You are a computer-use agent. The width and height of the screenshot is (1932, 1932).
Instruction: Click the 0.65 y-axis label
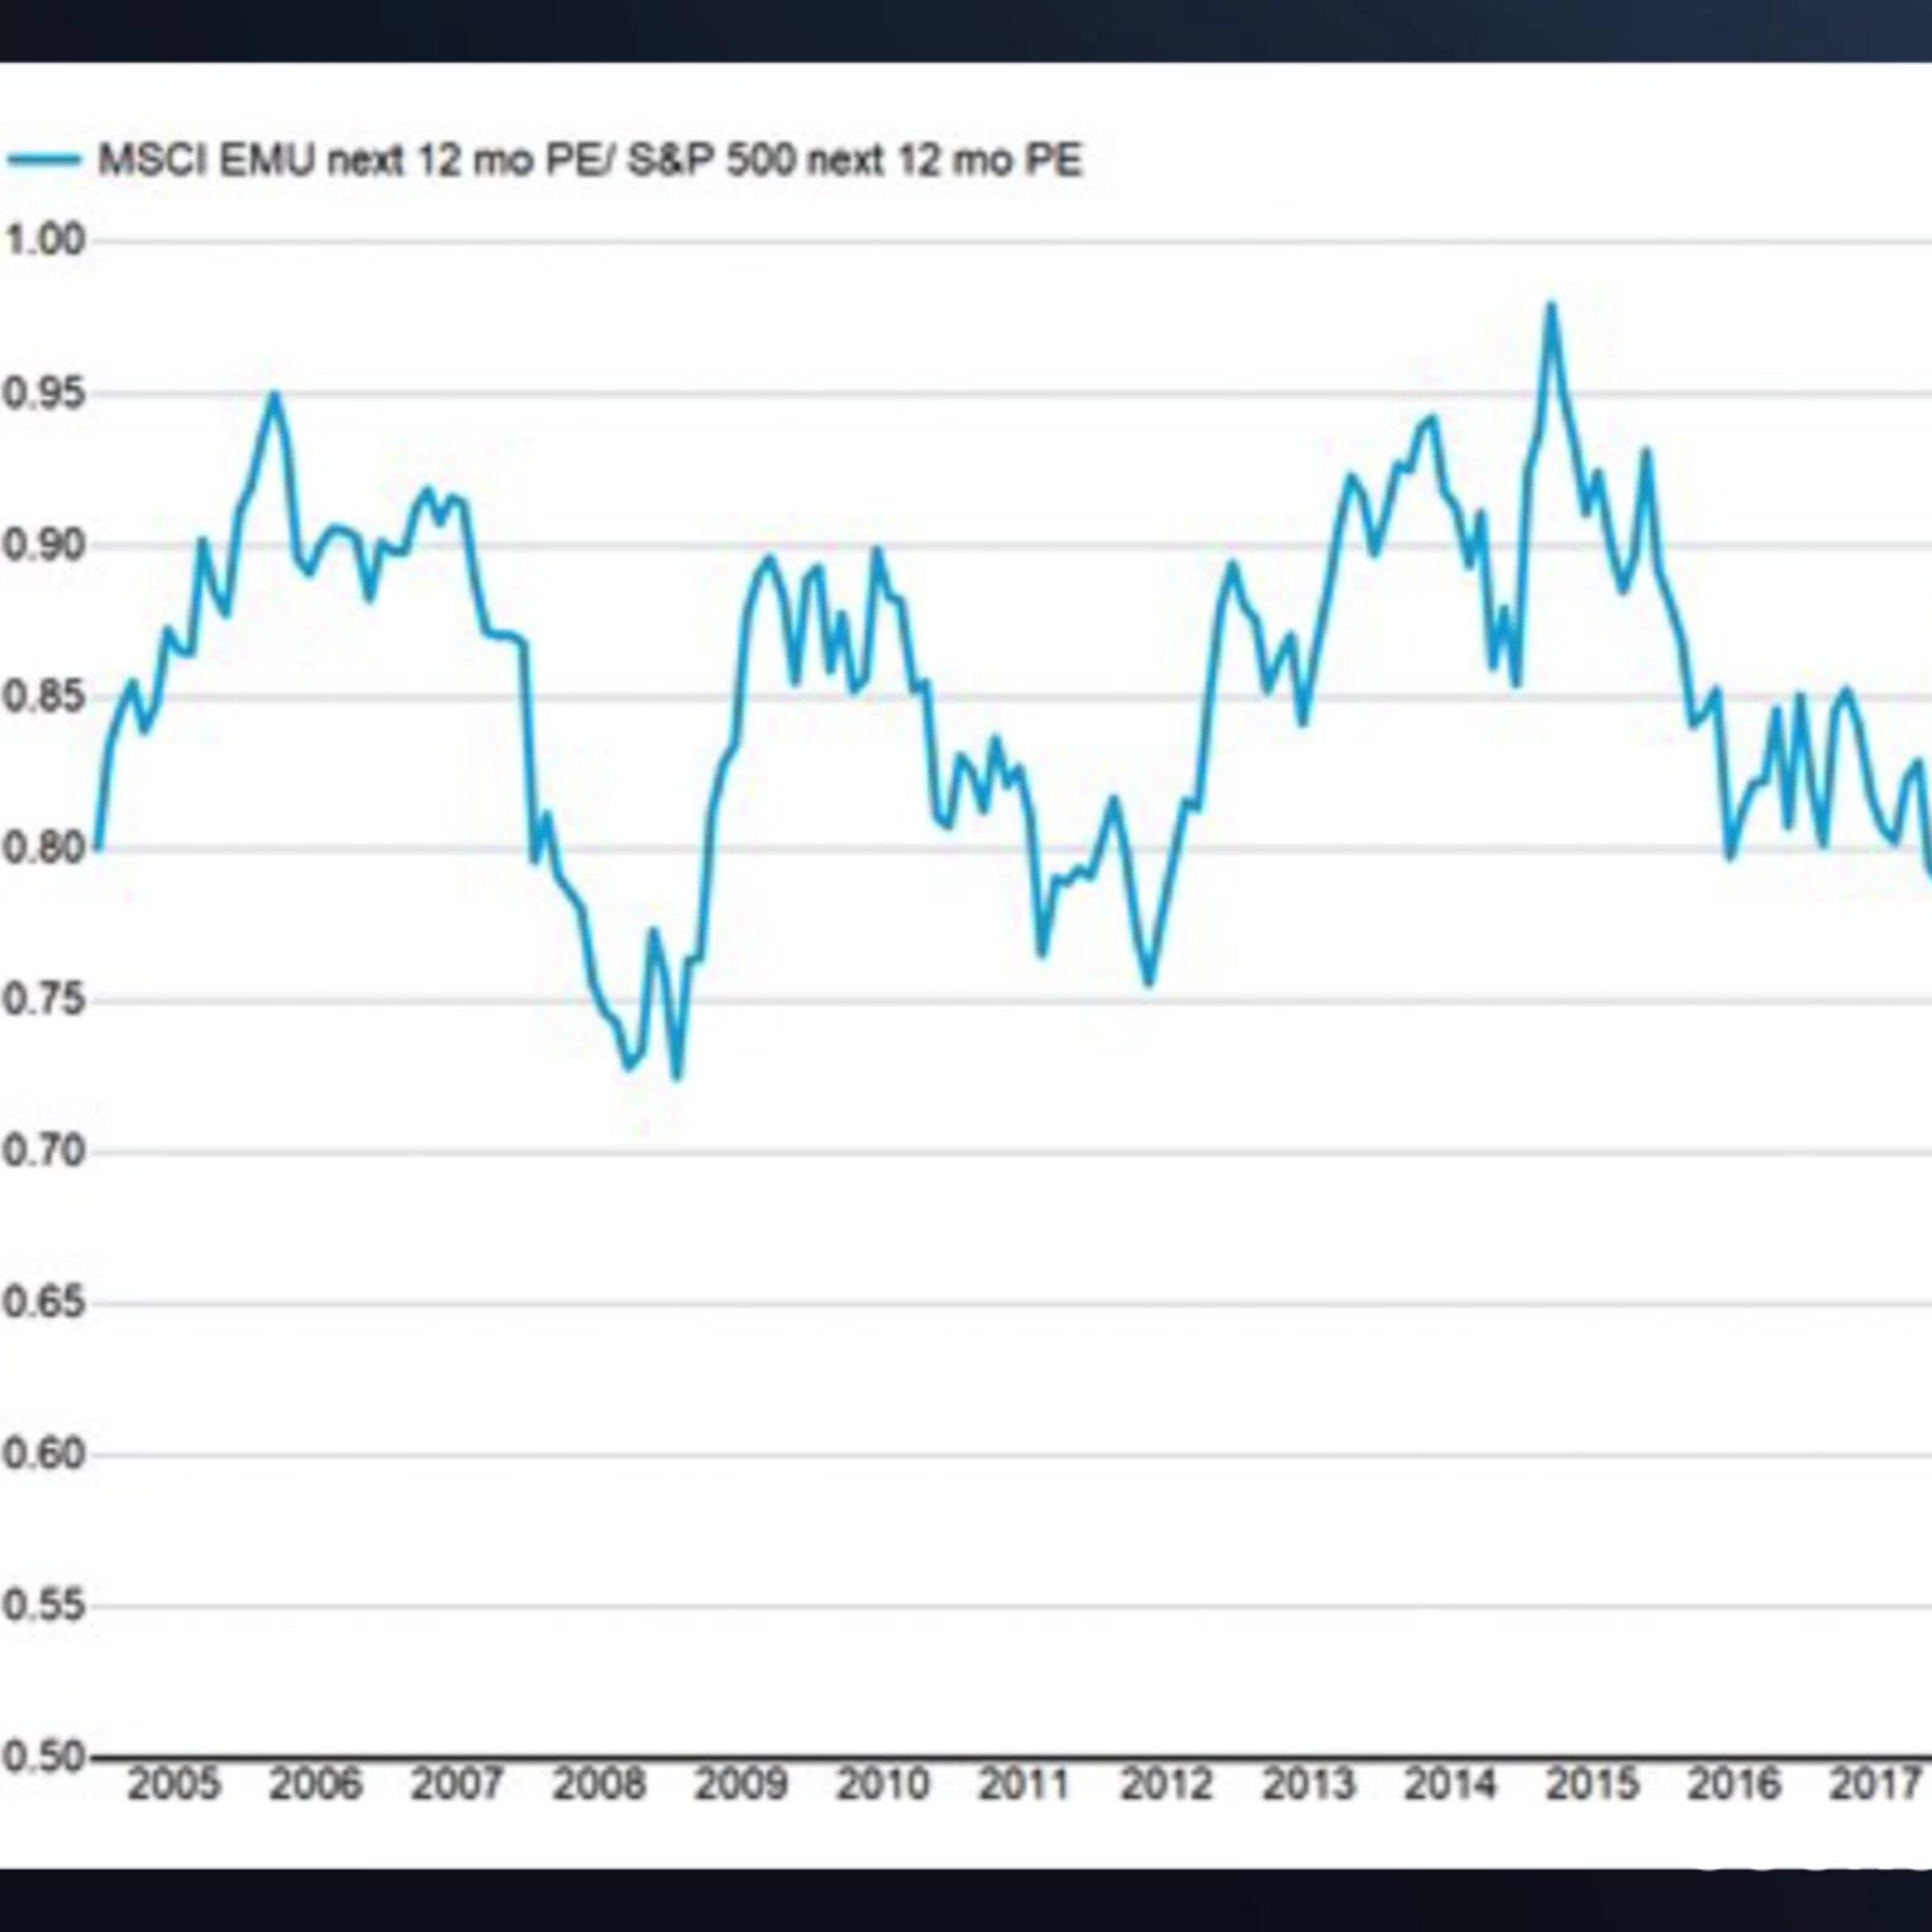(x=43, y=1303)
